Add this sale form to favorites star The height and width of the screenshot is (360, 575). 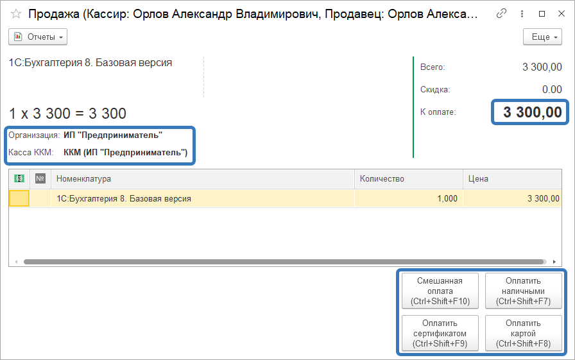pyautogui.click(x=16, y=14)
